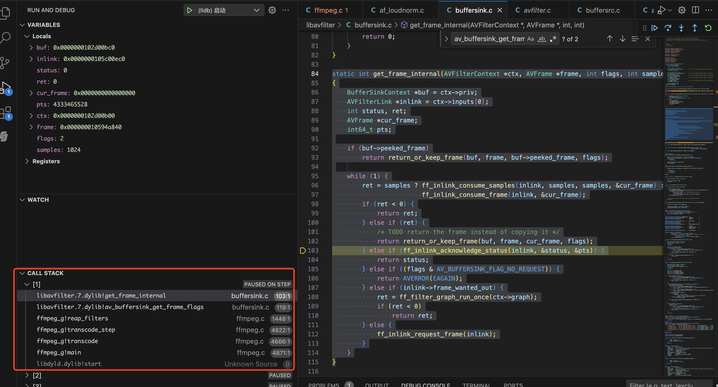Click the code minimap overview
The width and height of the screenshot is (718, 387).
689,195
